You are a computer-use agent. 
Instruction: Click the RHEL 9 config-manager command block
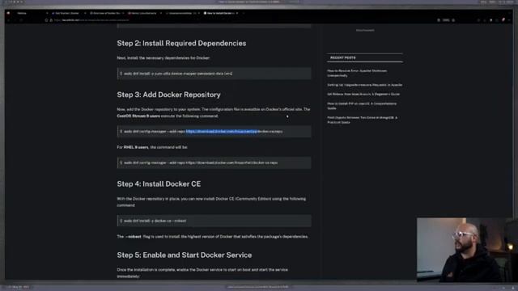(x=214, y=162)
